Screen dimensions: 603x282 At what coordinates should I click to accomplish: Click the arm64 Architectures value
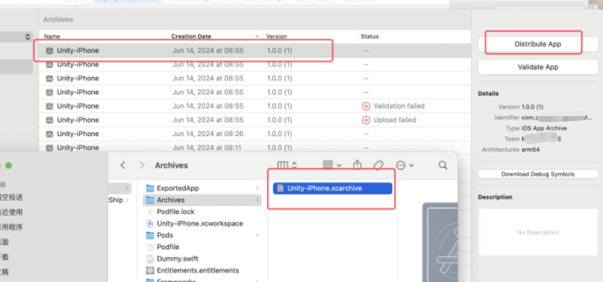tap(531, 150)
